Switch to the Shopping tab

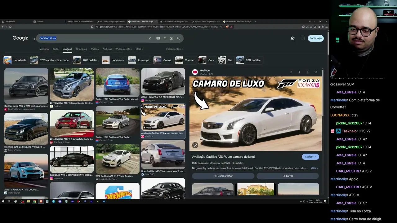(82, 49)
